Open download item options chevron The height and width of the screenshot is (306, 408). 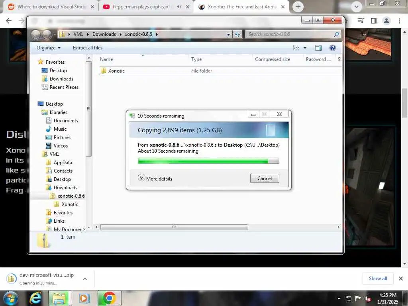[x=85, y=279]
